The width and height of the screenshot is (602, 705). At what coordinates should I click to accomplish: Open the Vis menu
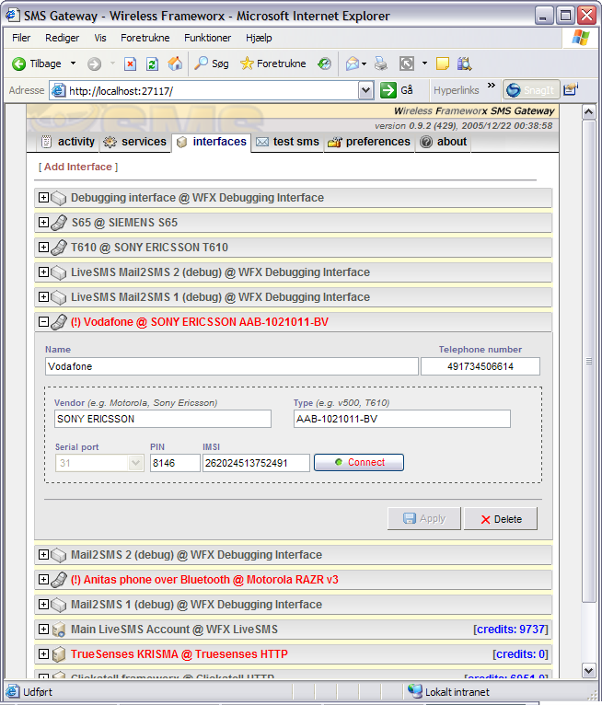[x=100, y=38]
